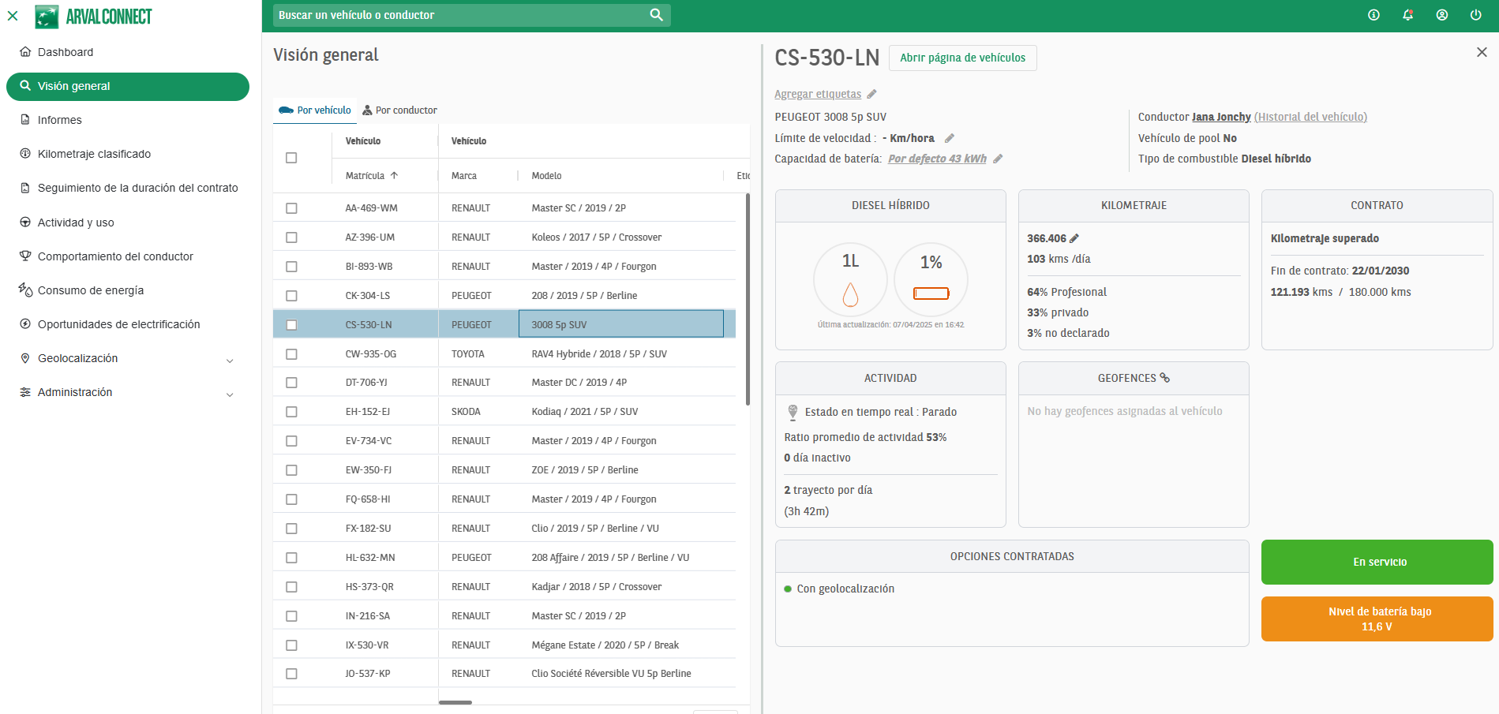Edit battery capacity pencil icon
Viewport: 1499px width, 714px height.
tap(998, 159)
